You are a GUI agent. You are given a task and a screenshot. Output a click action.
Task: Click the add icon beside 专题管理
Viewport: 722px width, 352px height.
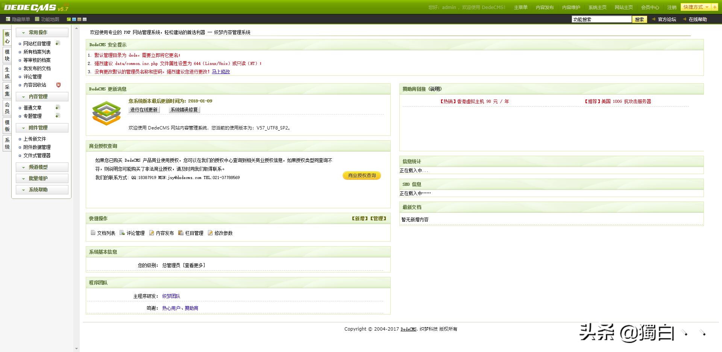click(58, 116)
